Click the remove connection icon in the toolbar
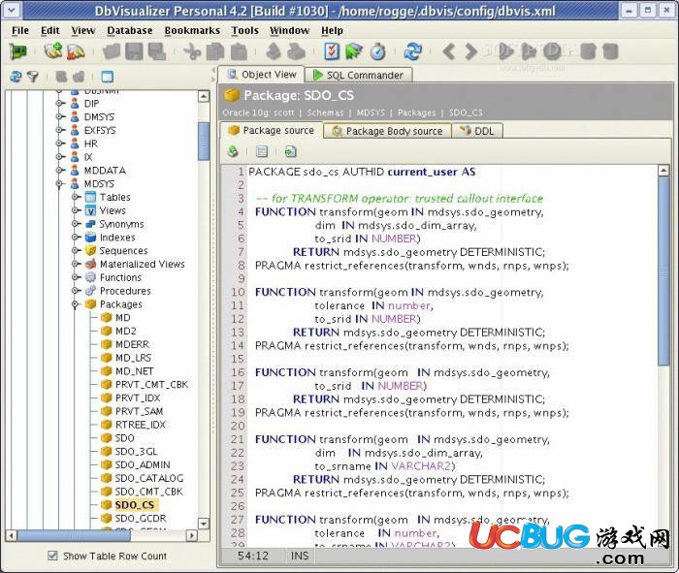Image resolution: width=679 pixels, height=573 pixels. point(77,52)
